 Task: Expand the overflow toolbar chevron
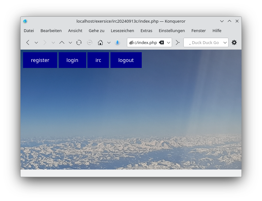tap(177, 42)
